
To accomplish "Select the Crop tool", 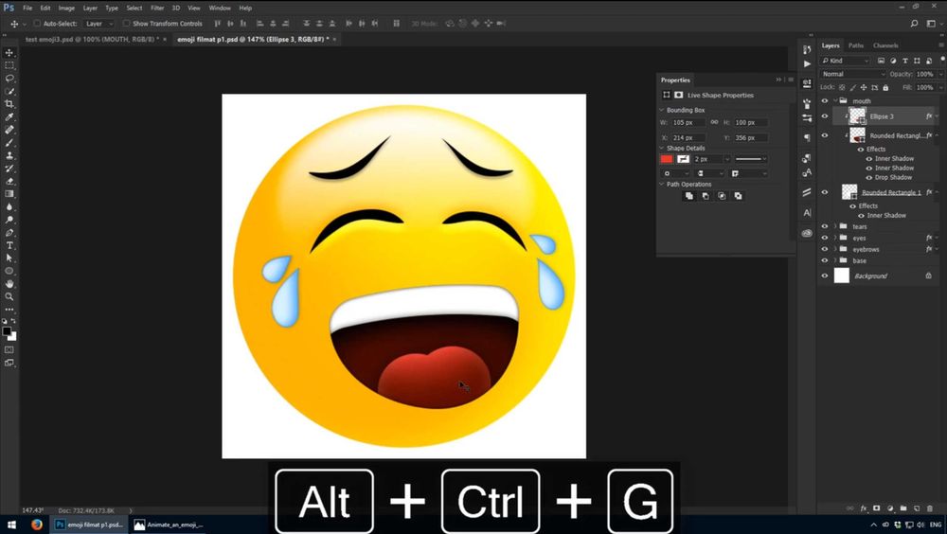I will click(x=9, y=104).
